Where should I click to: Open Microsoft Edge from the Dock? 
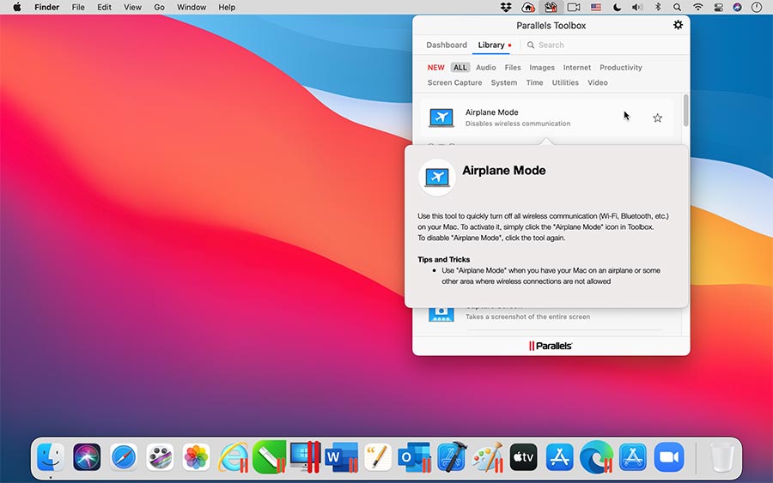(596, 457)
